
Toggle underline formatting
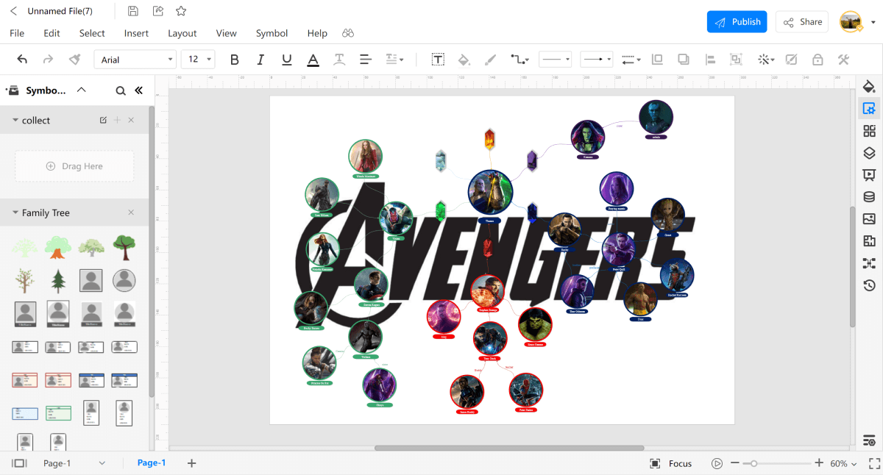[x=287, y=60]
